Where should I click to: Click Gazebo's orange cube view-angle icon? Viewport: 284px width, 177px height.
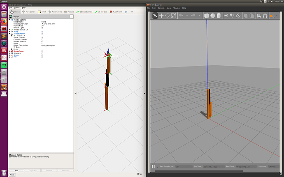(x=272, y=16)
